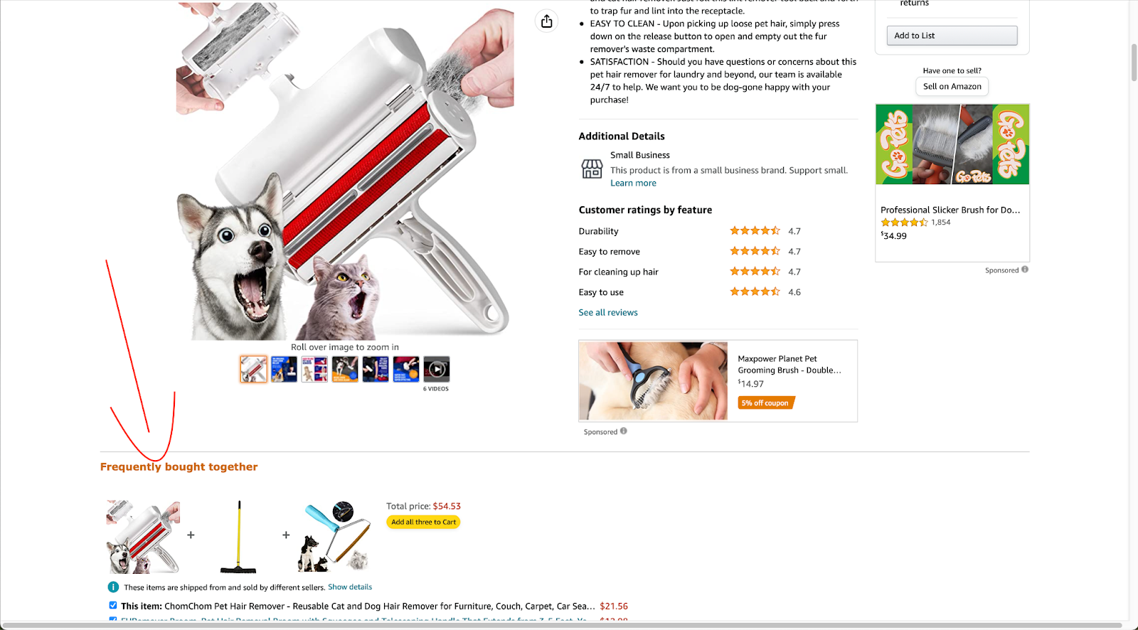Click the Sponsored info icon under Maxpower ad
1138x630 pixels.
click(x=623, y=431)
